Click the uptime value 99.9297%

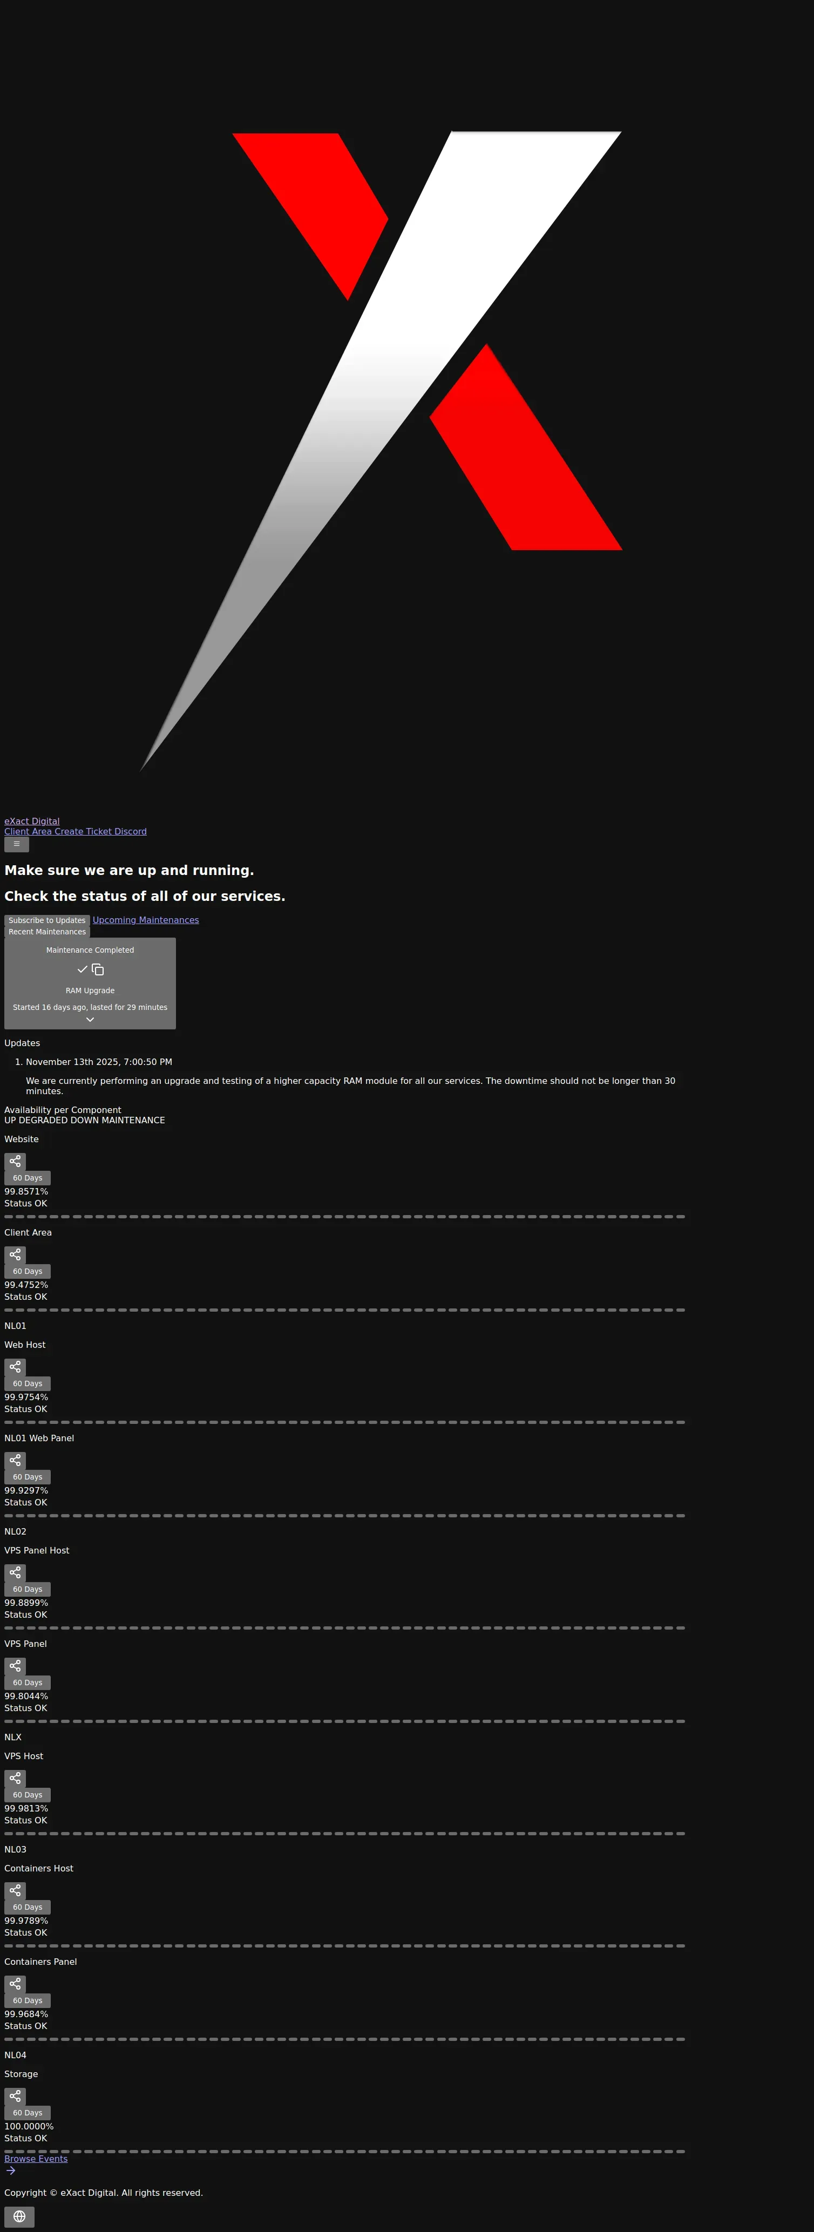click(26, 1491)
